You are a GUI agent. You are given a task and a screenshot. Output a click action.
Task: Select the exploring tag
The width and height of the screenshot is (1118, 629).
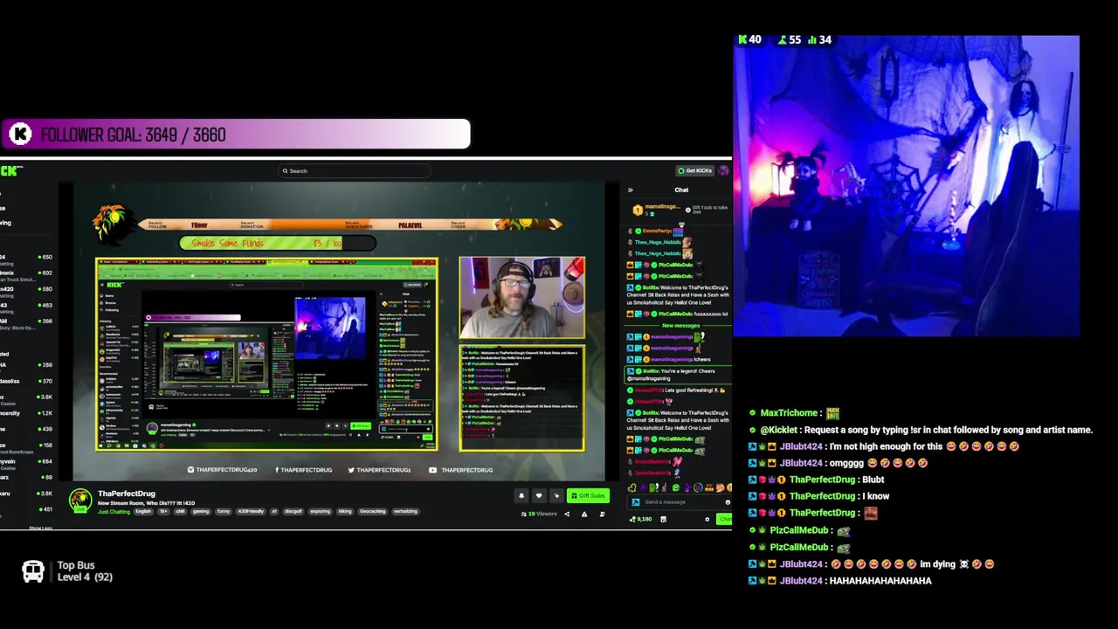click(321, 511)
